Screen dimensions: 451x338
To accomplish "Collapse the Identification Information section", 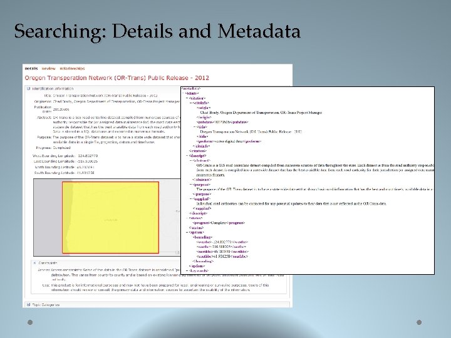I will tap(28, 88).
